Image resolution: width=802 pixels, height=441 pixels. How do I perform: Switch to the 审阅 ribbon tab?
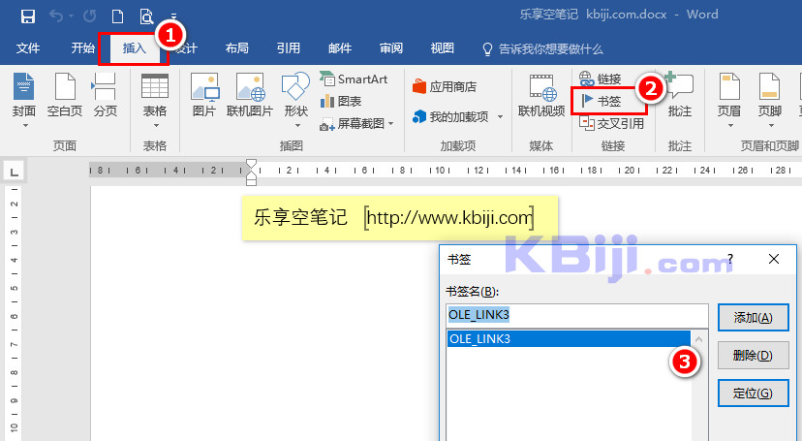(x=391, y=48)
